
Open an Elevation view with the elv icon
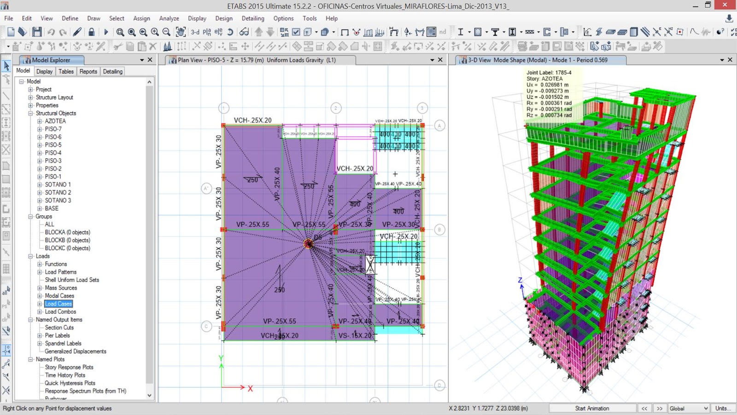coord(219,32)
